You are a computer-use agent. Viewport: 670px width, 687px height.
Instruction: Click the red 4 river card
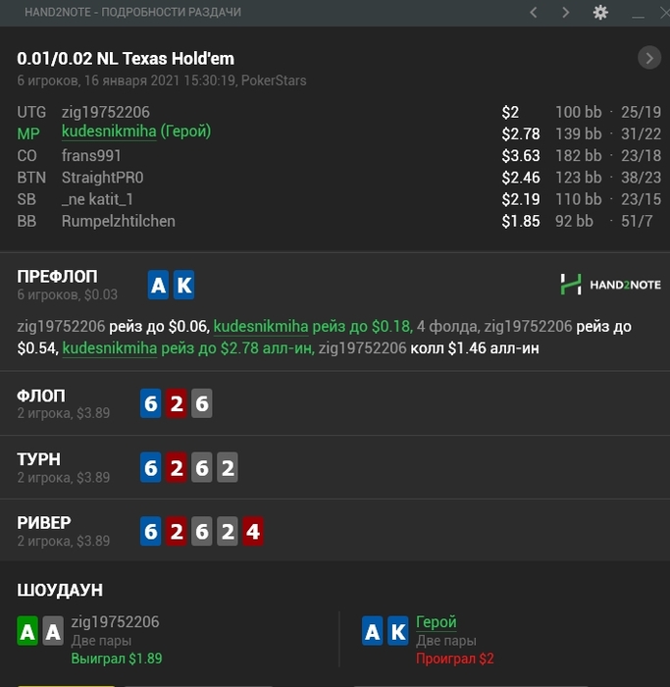[253, 532]
